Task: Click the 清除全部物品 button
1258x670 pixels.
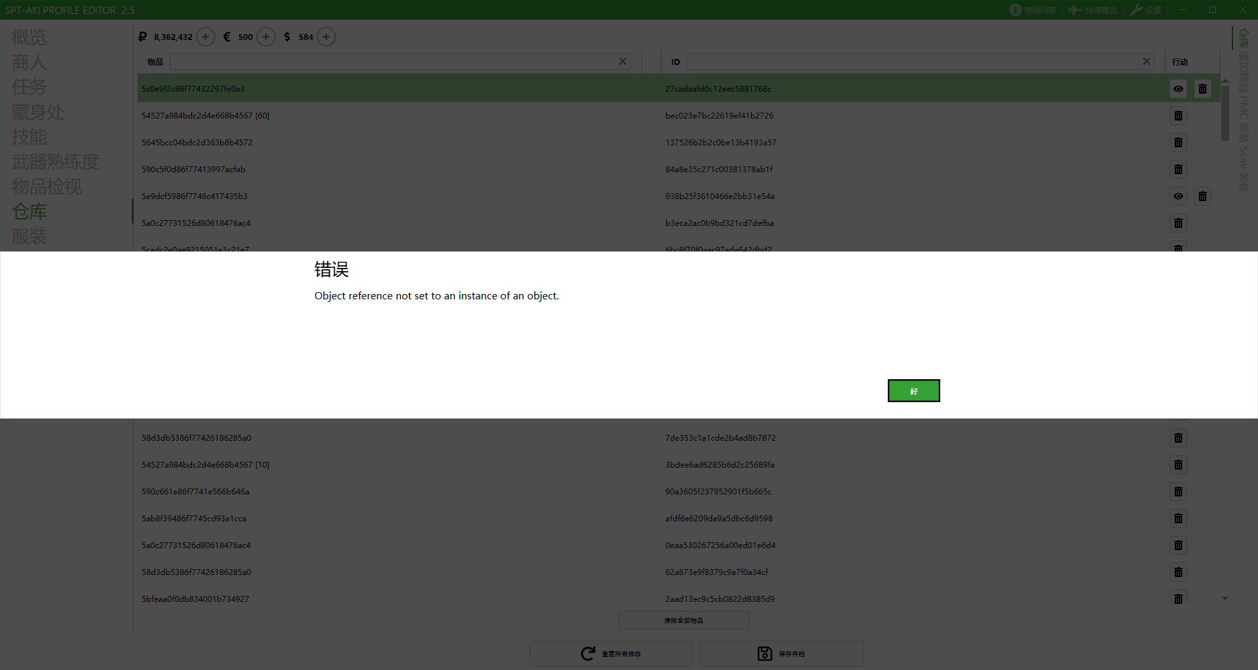Action: (x=683, y=620)
